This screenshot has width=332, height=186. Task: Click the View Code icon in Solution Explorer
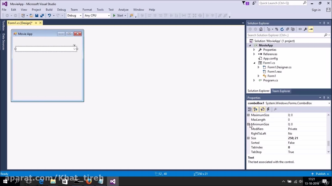coord(300,29)
